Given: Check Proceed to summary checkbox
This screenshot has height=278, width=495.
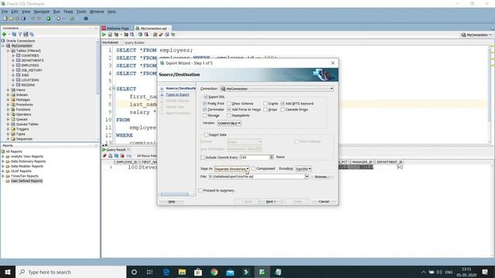Looking at the screenshot, I should coord(200,191).
